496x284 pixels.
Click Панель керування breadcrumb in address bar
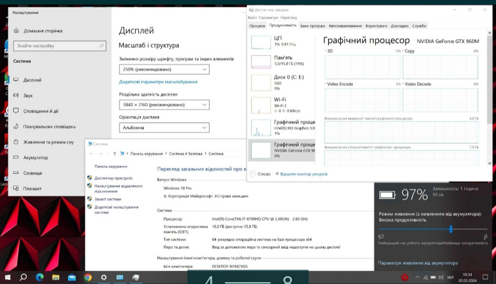click(x=146, y=154)
